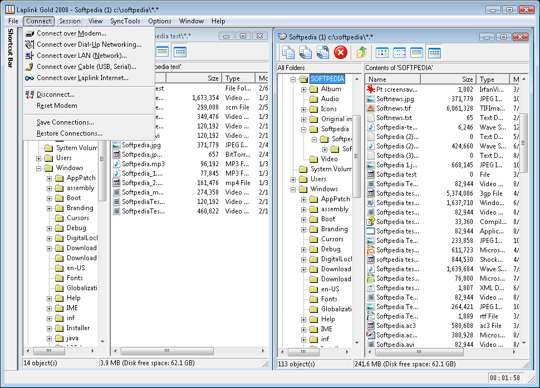
Task: Select Reset Modem menu entry
Action: [x=57, y=106]
